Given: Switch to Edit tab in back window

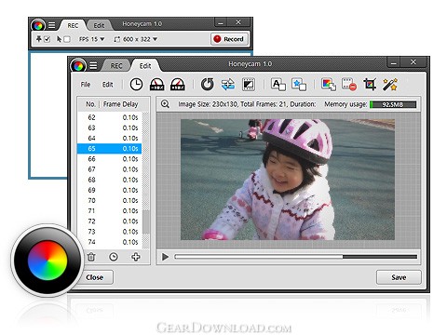Looking at the screenshot, I should pos(99,25).
